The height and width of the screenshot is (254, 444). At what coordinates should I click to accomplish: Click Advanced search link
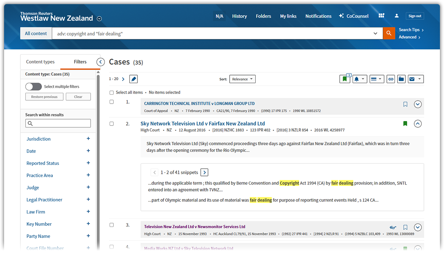point(408,37)
